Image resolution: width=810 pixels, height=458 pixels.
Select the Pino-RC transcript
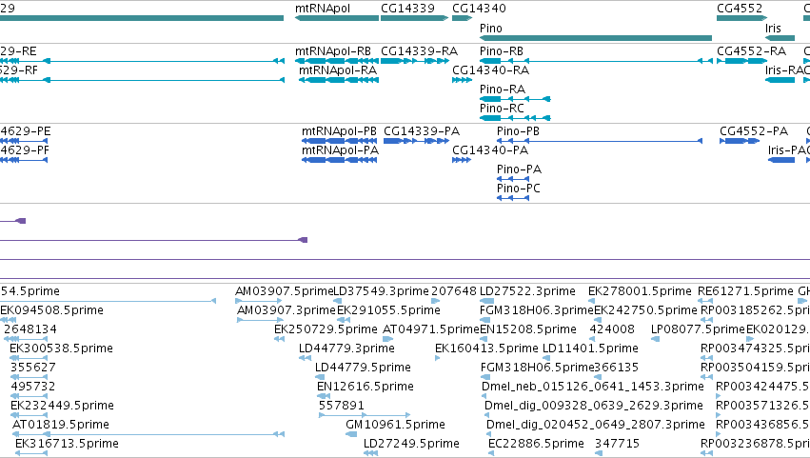coord(515,118)
